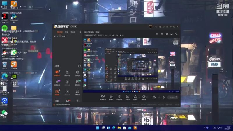
Task: Open the 斗鱼直播伴侣使用教程 tutorial link
Action: 63,105
